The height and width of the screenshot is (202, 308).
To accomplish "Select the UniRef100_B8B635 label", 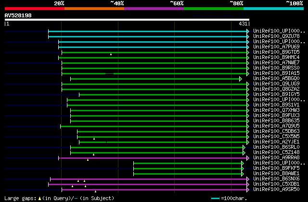I will pyautogui.click(x=276, y=121).
